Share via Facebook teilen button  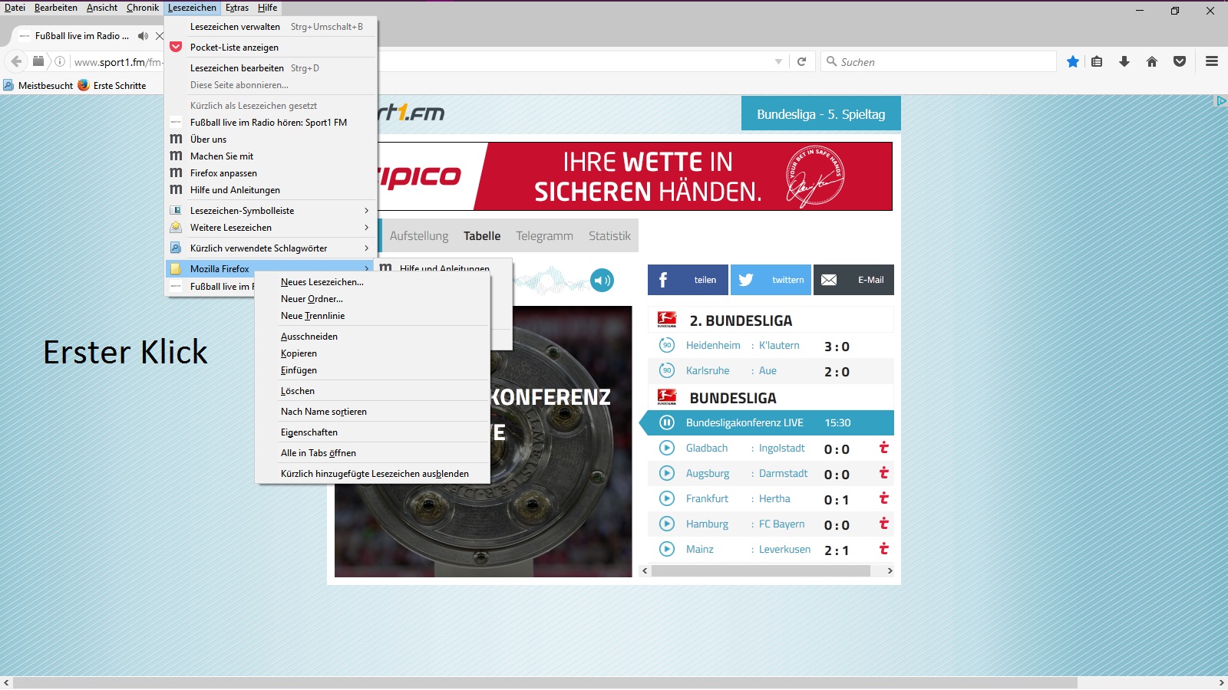tap(688, 280)
